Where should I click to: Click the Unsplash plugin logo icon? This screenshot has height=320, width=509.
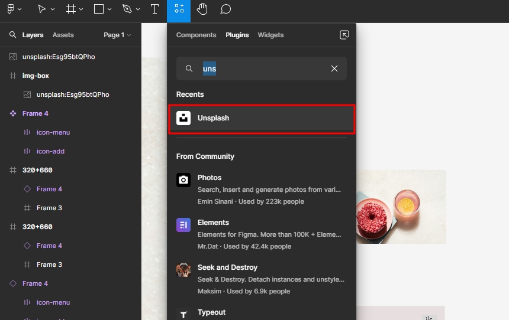(183, 118)
